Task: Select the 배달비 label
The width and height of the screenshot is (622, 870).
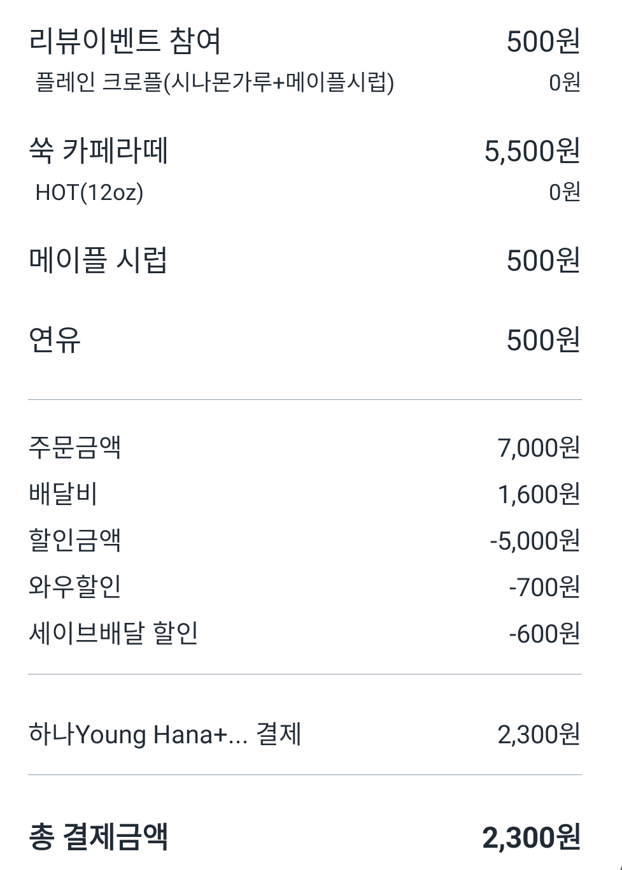Action: tap(63, 494)
